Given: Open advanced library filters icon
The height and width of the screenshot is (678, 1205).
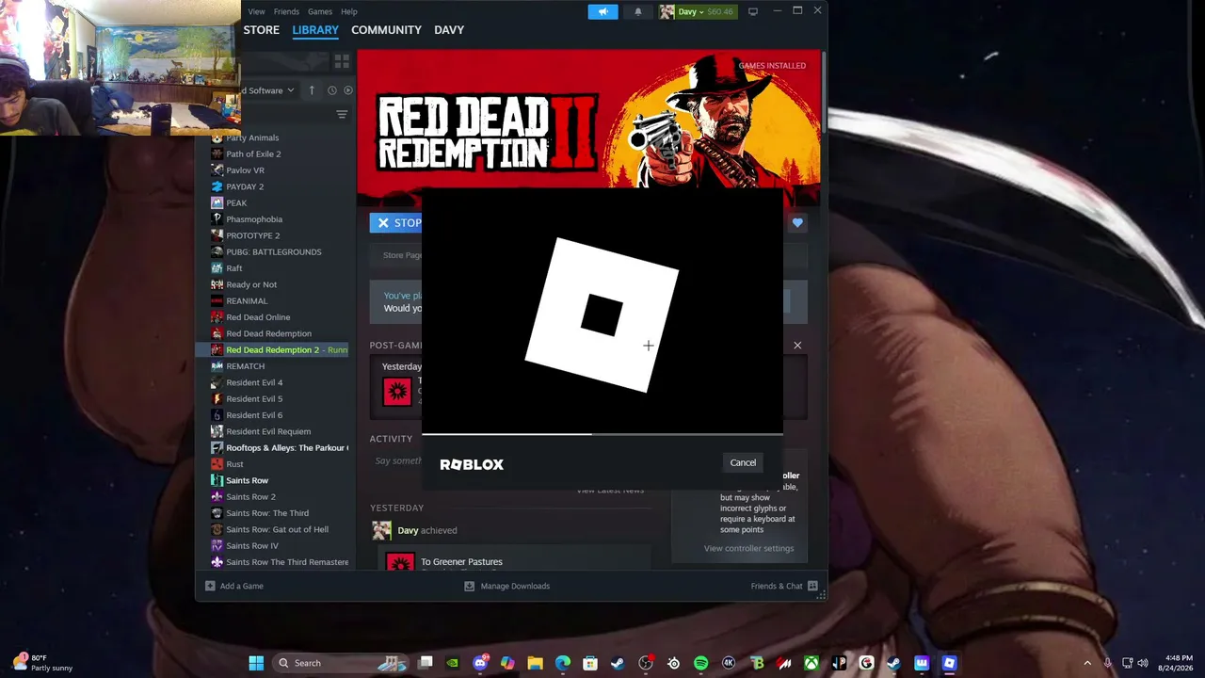Looking at the screenshot, I should click(x=342, y=115).
